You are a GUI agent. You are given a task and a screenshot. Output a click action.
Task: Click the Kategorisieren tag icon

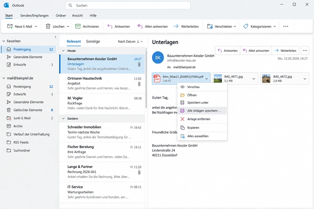click(246, 26)
